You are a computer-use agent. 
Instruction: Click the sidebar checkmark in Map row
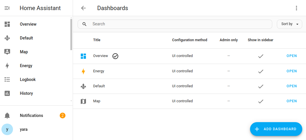coord(261,101)
